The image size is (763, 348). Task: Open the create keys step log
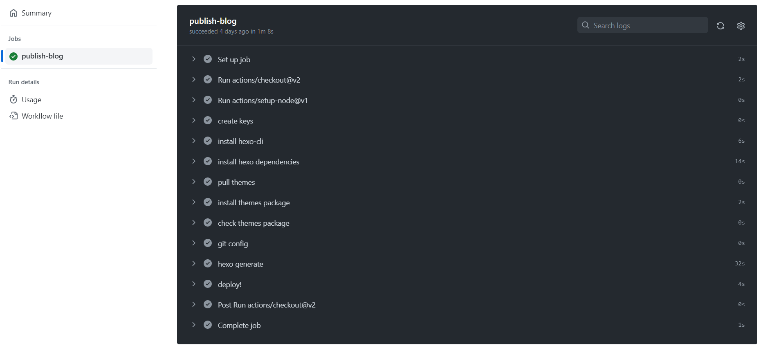(x=236, y=121)
